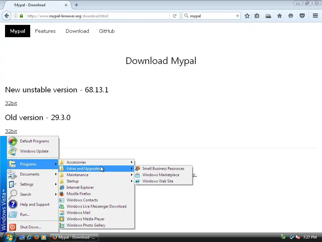Screen dimensions: 322x242
Task: Show bookmarks list icon
Action: tap(257, 16)
